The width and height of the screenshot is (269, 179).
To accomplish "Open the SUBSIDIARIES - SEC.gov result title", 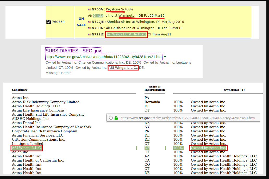I will (73, 51).
